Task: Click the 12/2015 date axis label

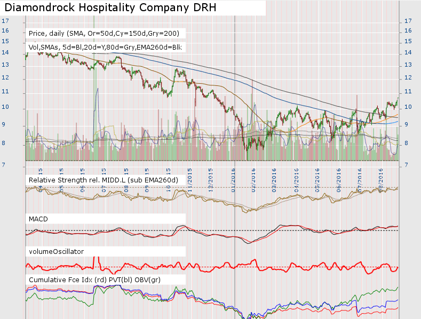Action: tap(210, 180)
